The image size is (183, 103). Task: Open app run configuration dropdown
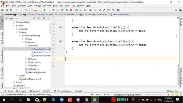[x=36, y=10]
